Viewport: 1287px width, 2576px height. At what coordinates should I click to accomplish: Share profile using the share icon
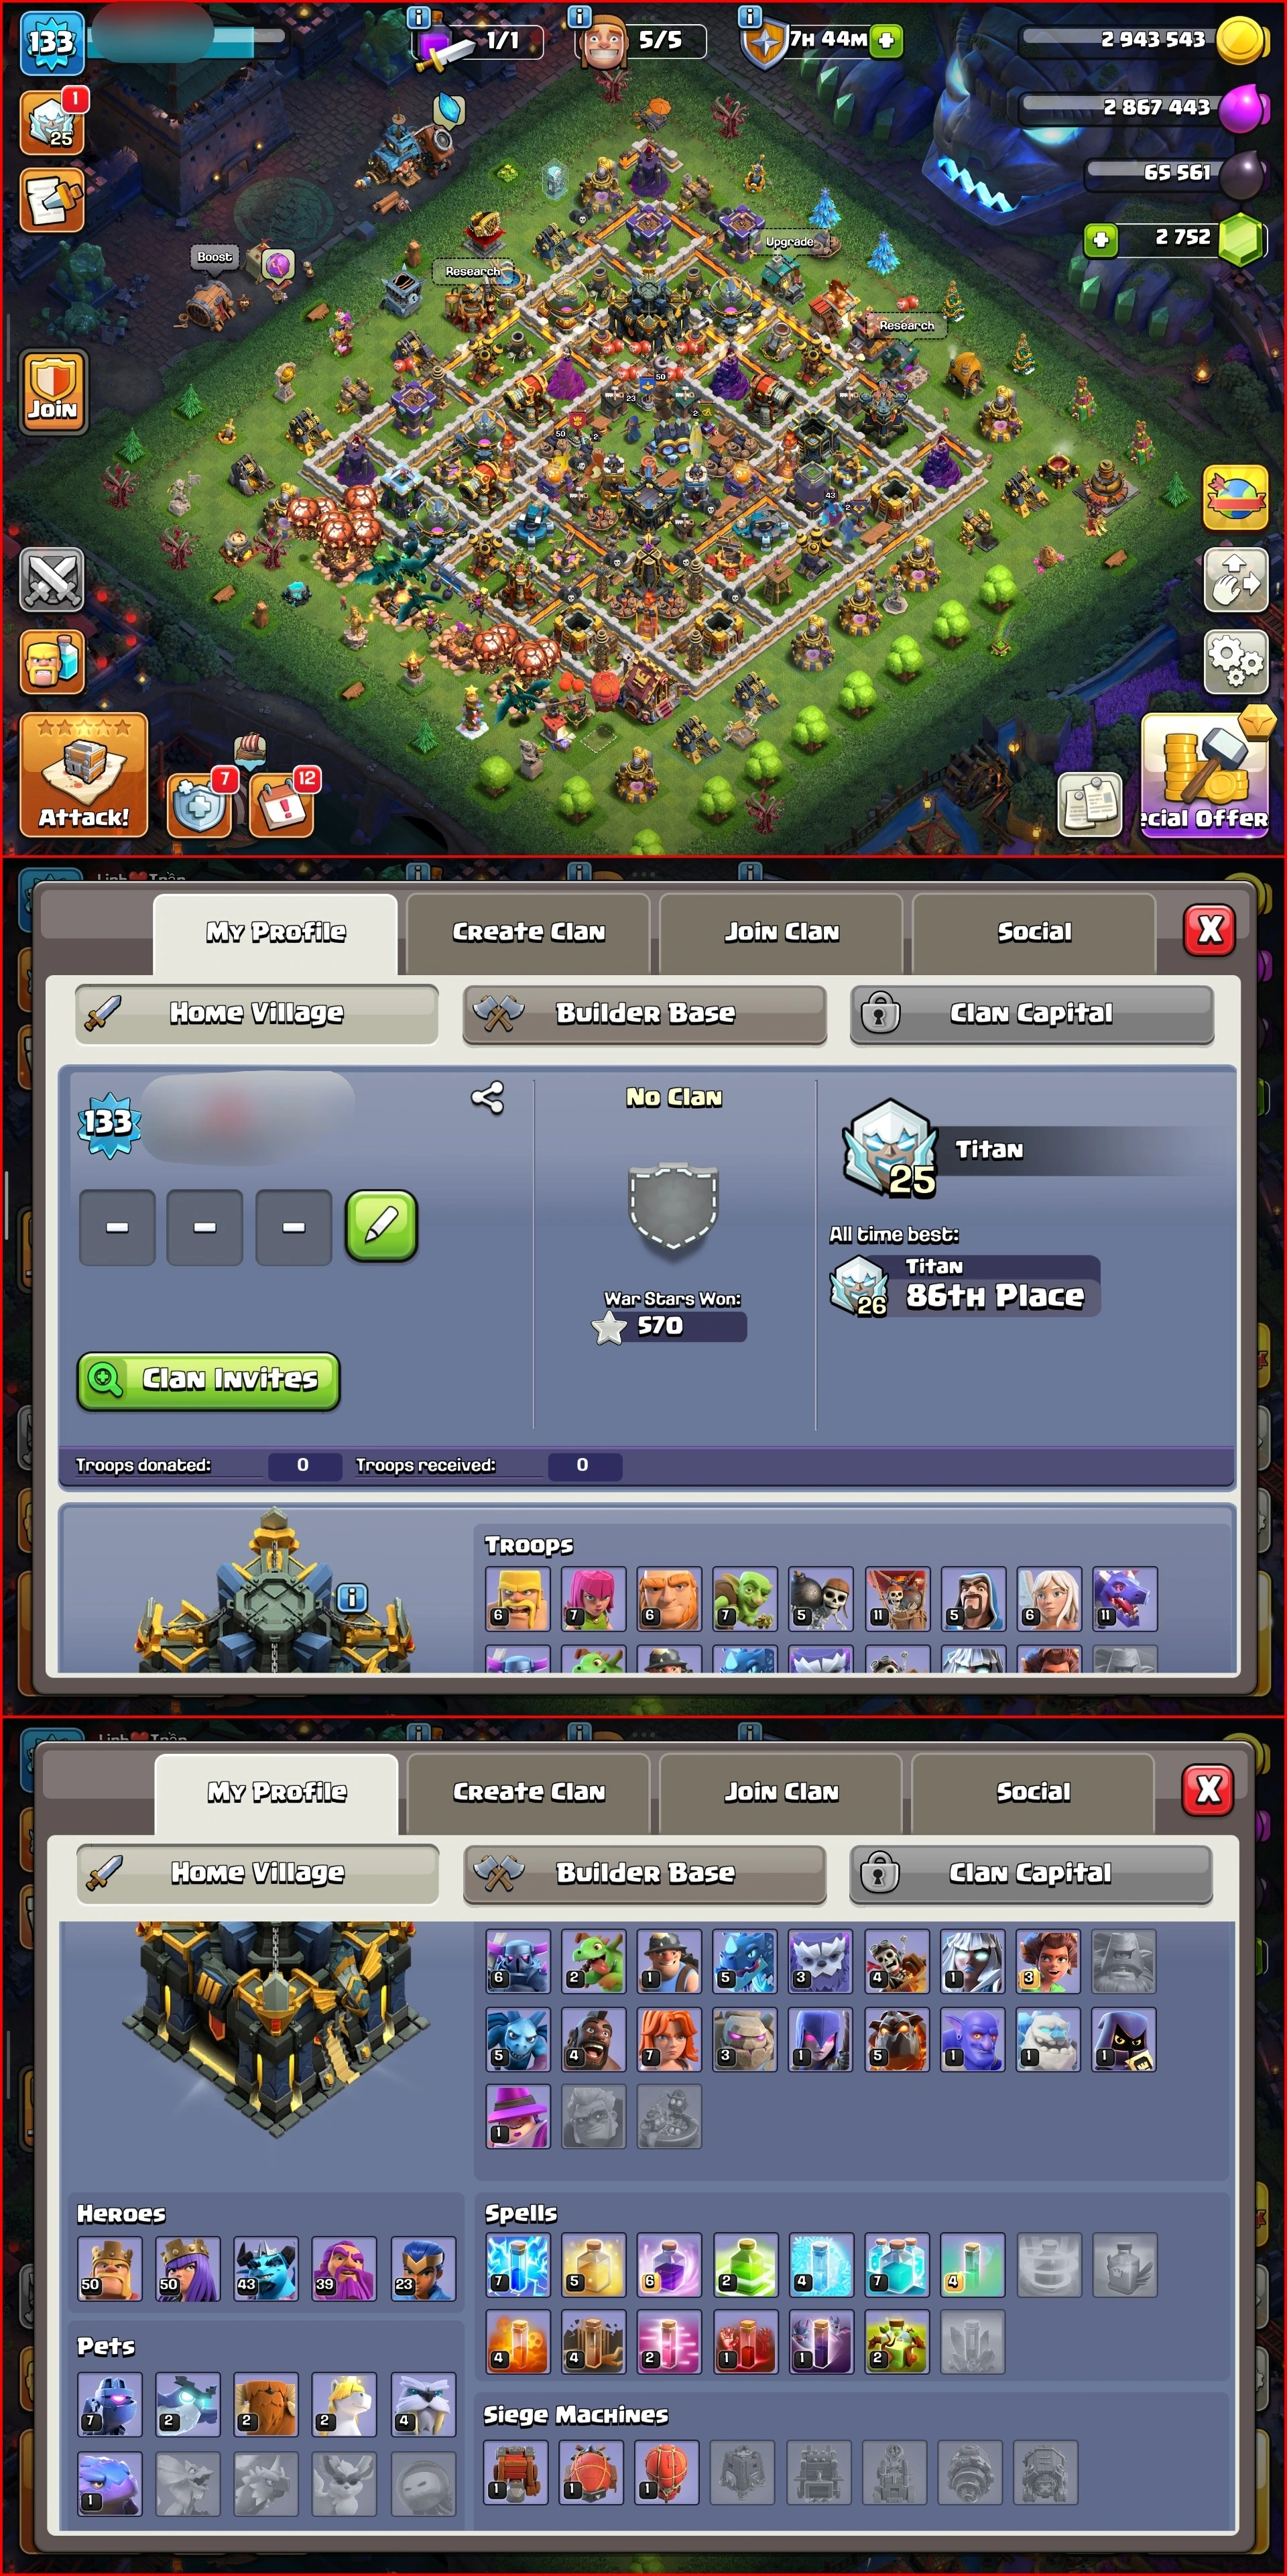pos(487,1098)
